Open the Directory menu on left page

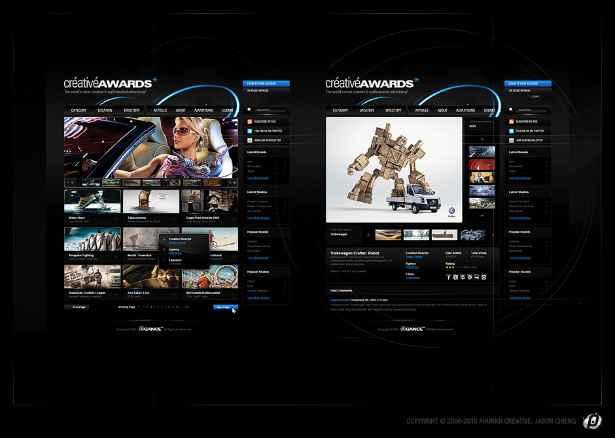click(x=132, y=110)
